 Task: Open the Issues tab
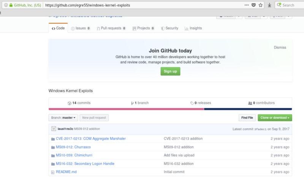pyautogui.click(x=81, y=28)
